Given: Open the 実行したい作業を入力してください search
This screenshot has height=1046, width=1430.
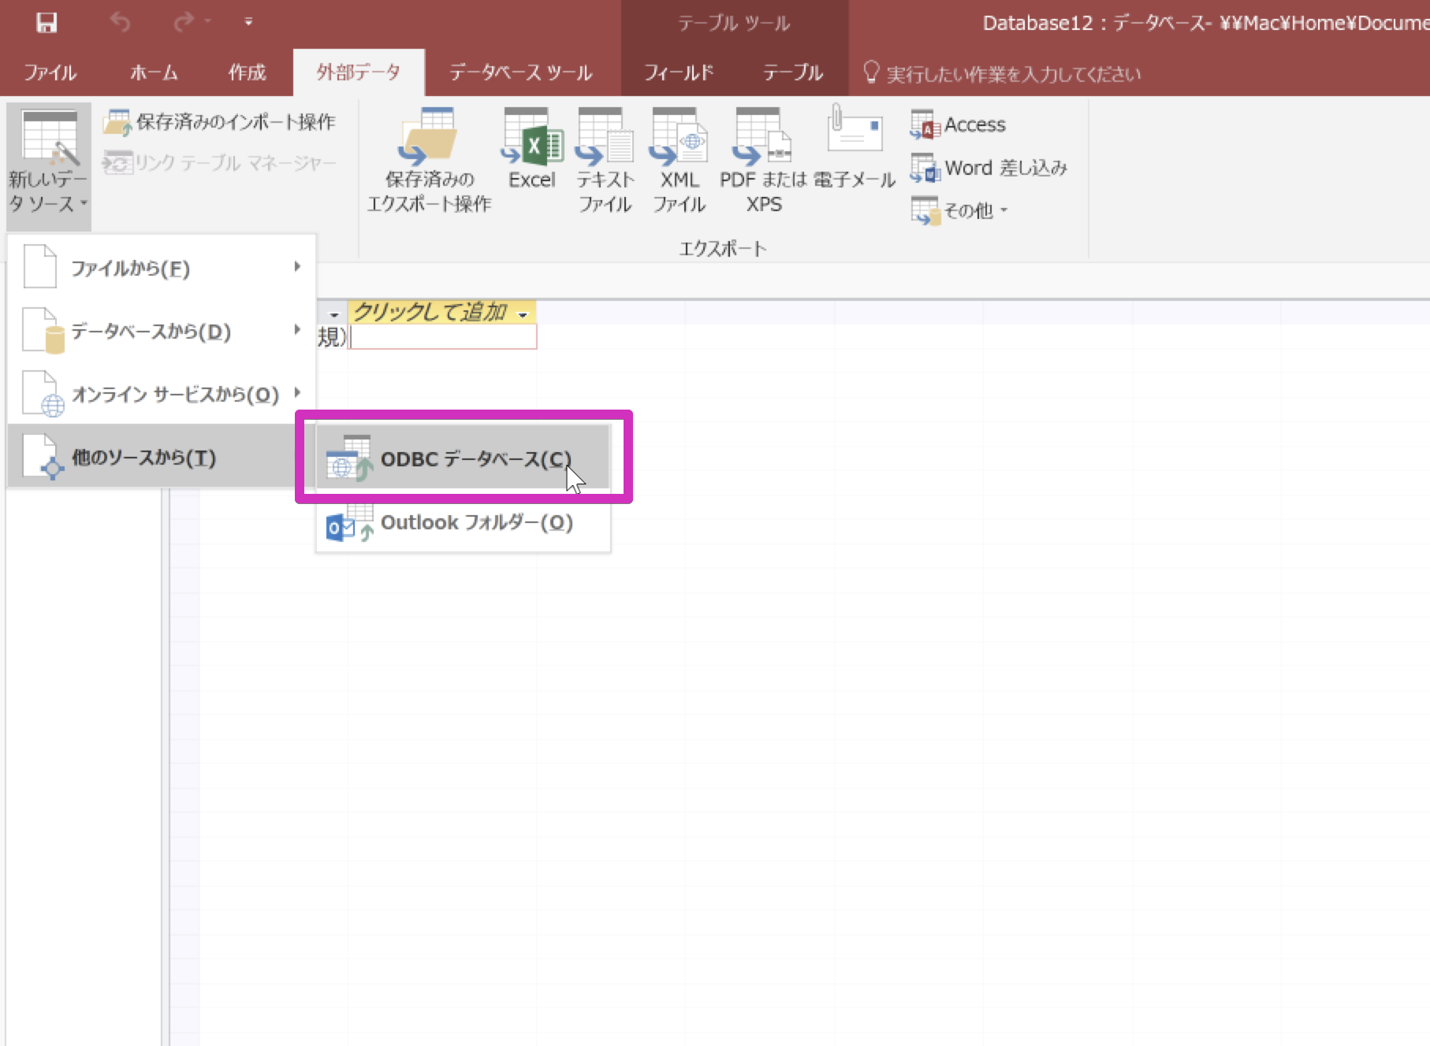Looking at the screenshot, I should tap(1001, 73).
